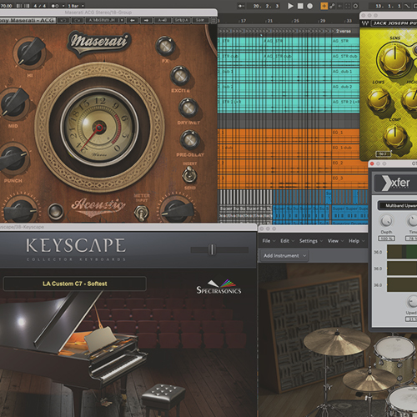
Task: Click the second tempo nudge bars icon
Action: 27,6
